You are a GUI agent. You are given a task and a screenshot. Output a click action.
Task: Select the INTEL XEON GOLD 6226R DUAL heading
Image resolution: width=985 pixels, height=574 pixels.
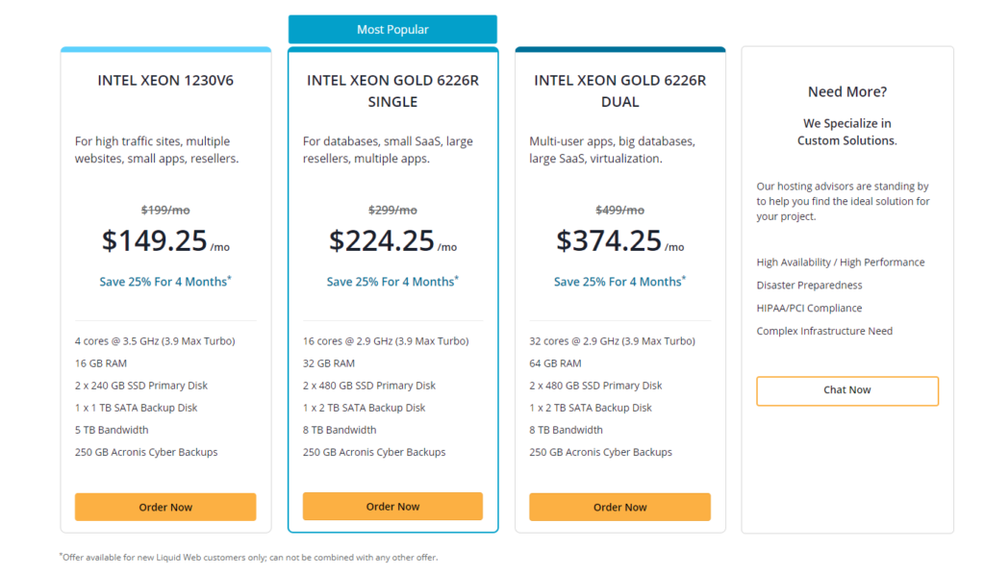coord(620,91)
